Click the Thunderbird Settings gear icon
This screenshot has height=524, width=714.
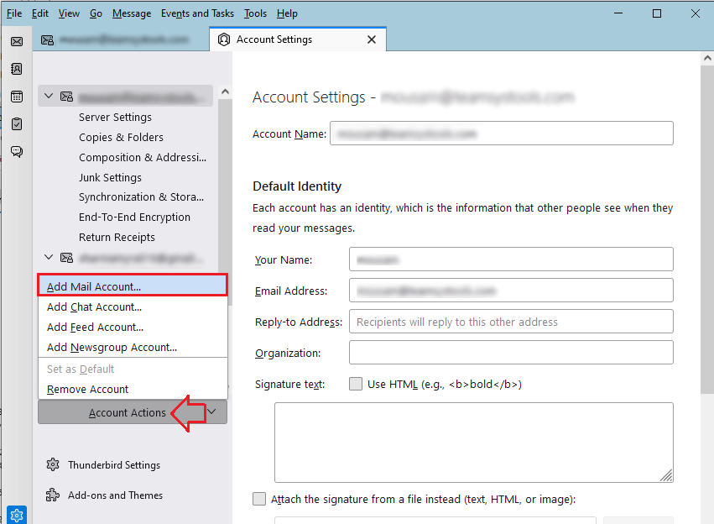(53, 464)
